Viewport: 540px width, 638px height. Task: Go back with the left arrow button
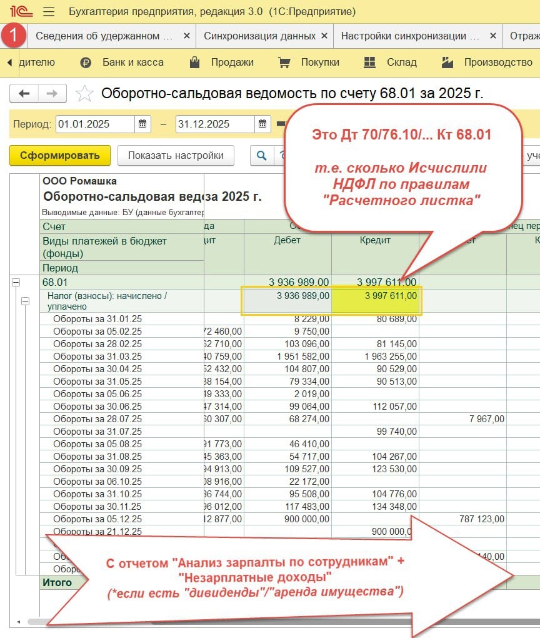[x=24, y=94]
